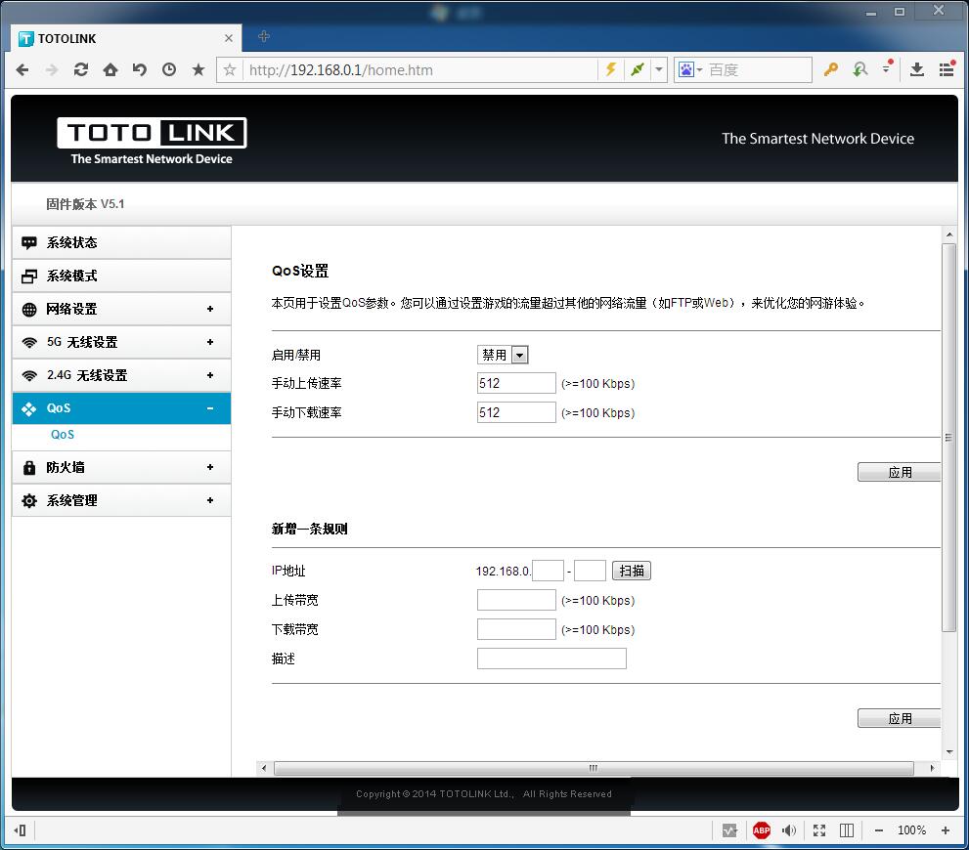The width and height of the screenshot is (969, 850).
Task: Click 应用 button under 新增一条规则
Action: coord(900,718)
